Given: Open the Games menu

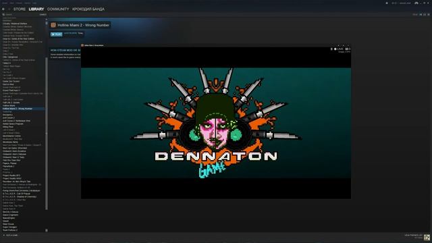Looking at the screenshot, I should click(x=27, y=3).
